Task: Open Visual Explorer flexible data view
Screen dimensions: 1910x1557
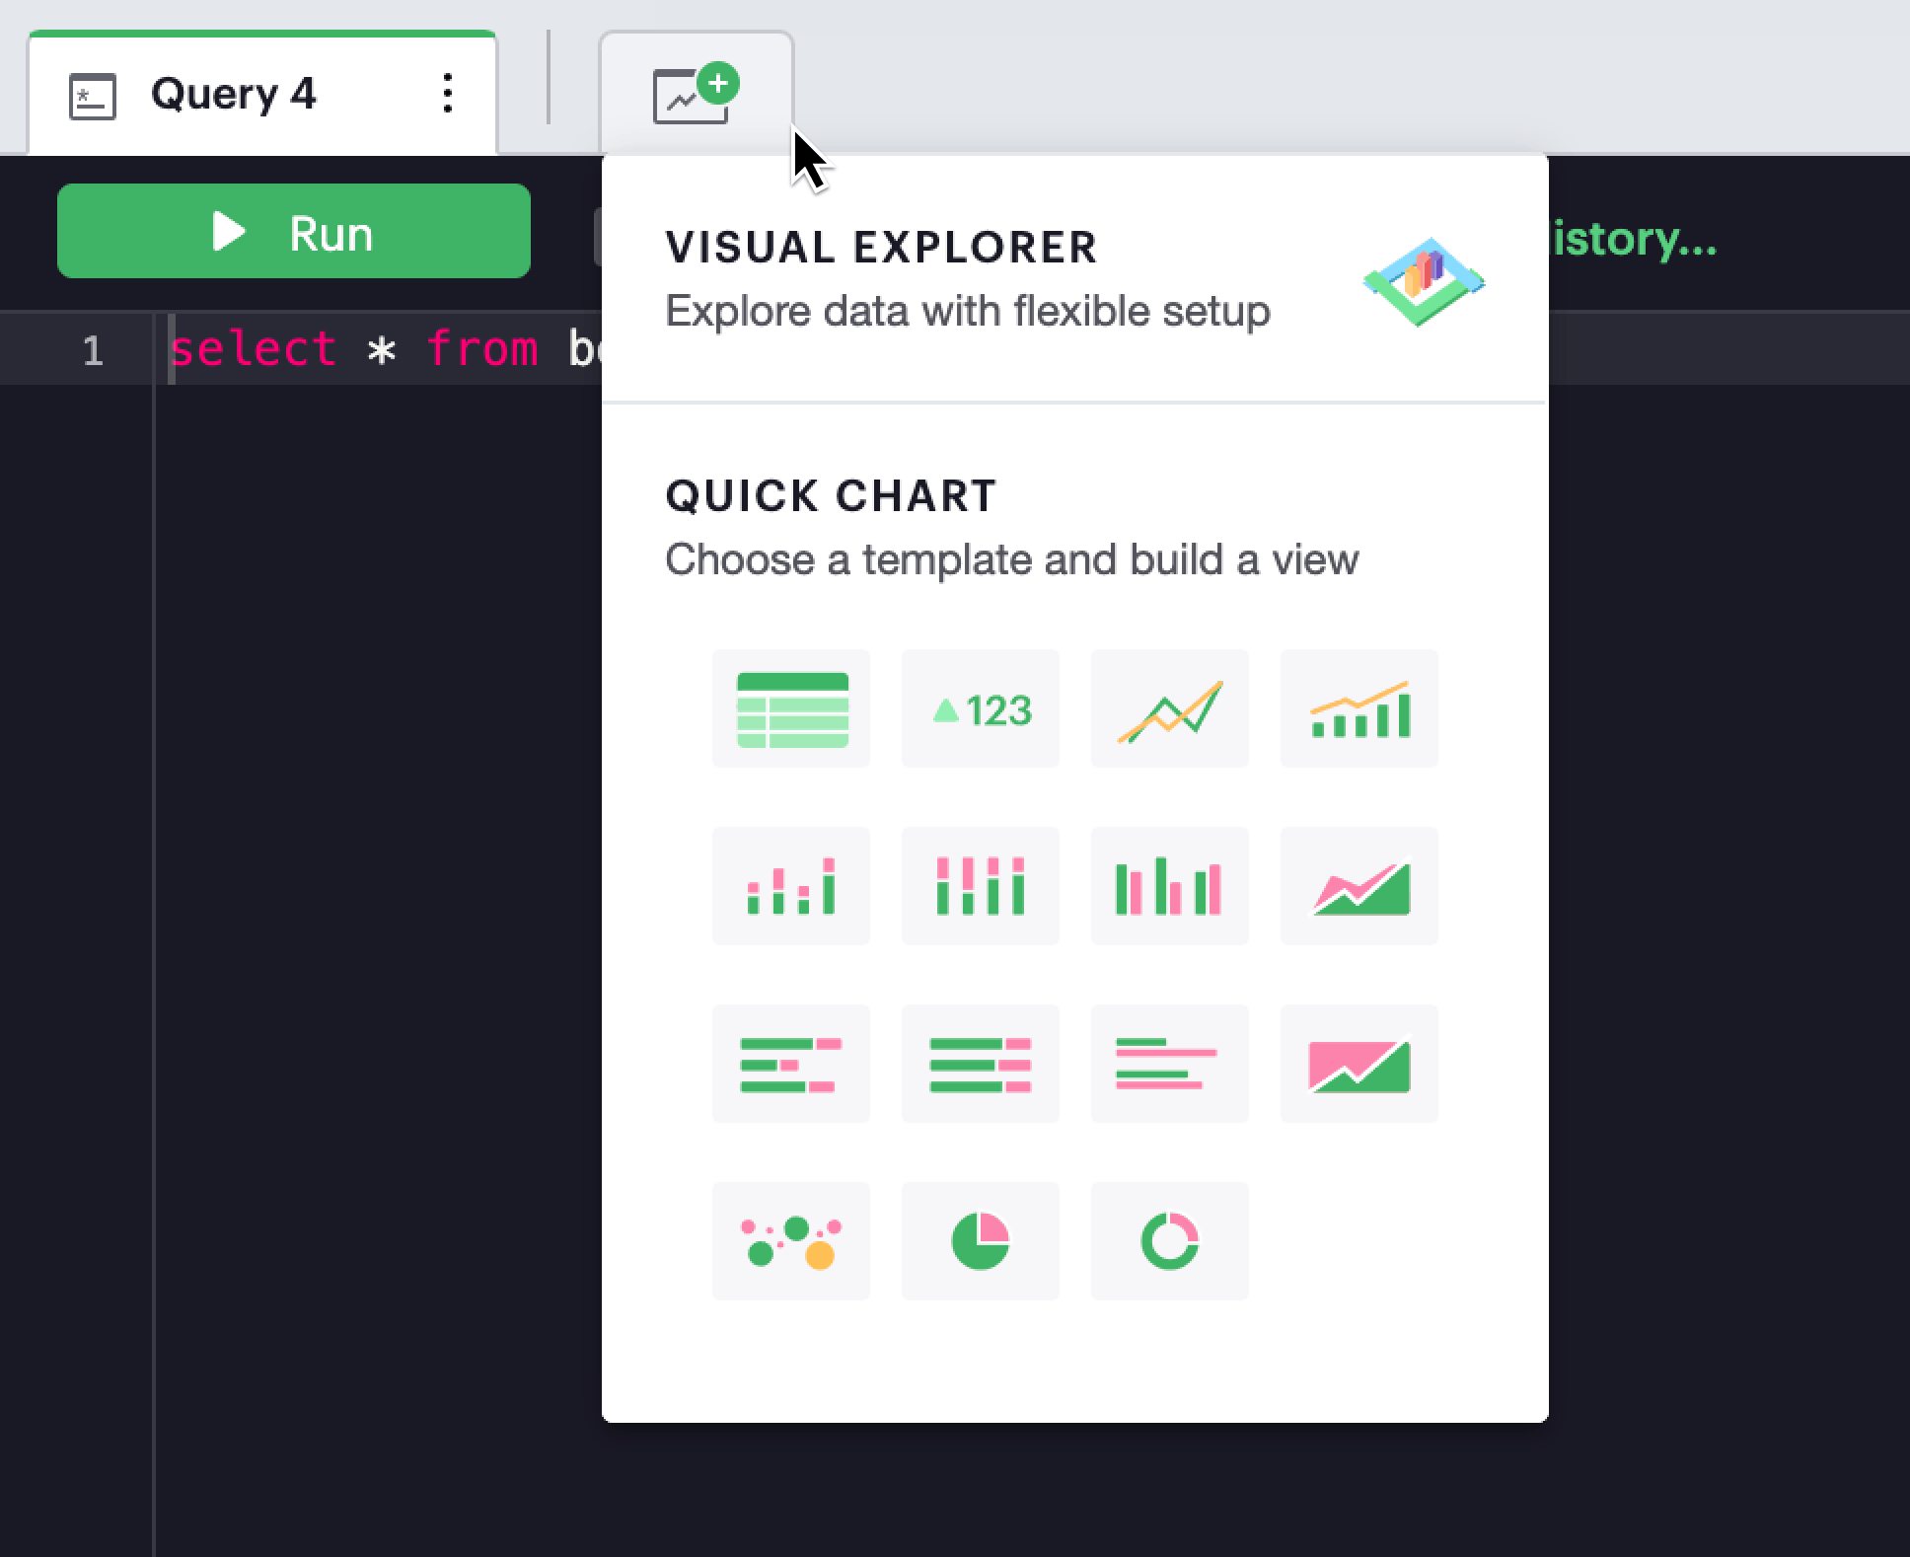Action: click(x=1078, y=277)
